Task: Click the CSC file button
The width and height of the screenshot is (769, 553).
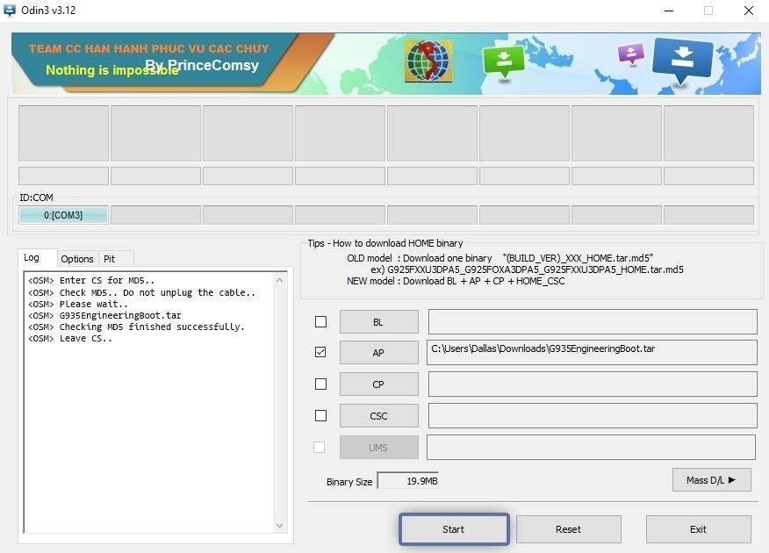Action: point(379,416)
